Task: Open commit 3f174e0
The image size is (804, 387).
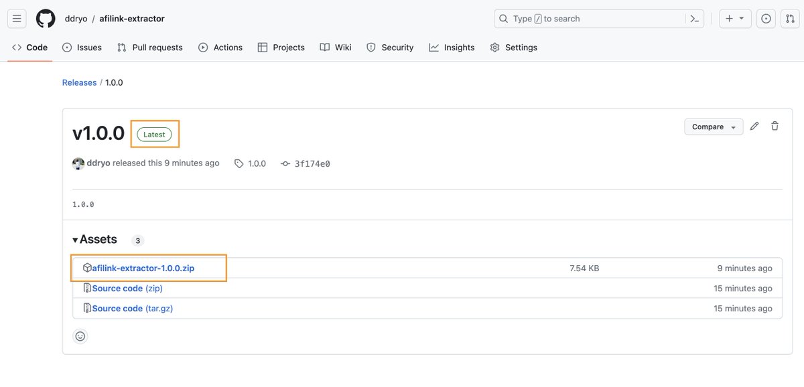Action: (x=312, y=163)
